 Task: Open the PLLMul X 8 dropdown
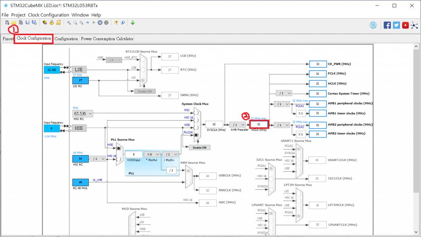[x=152, y=154]
